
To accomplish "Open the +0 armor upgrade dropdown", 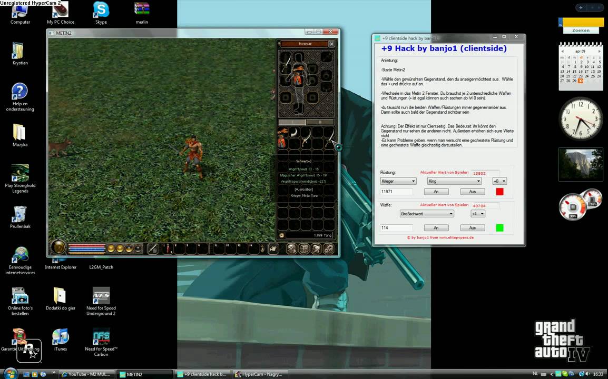I will (499, 181).
